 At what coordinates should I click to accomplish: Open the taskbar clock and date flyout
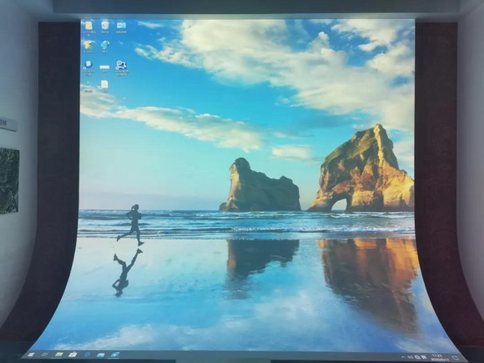440,358
